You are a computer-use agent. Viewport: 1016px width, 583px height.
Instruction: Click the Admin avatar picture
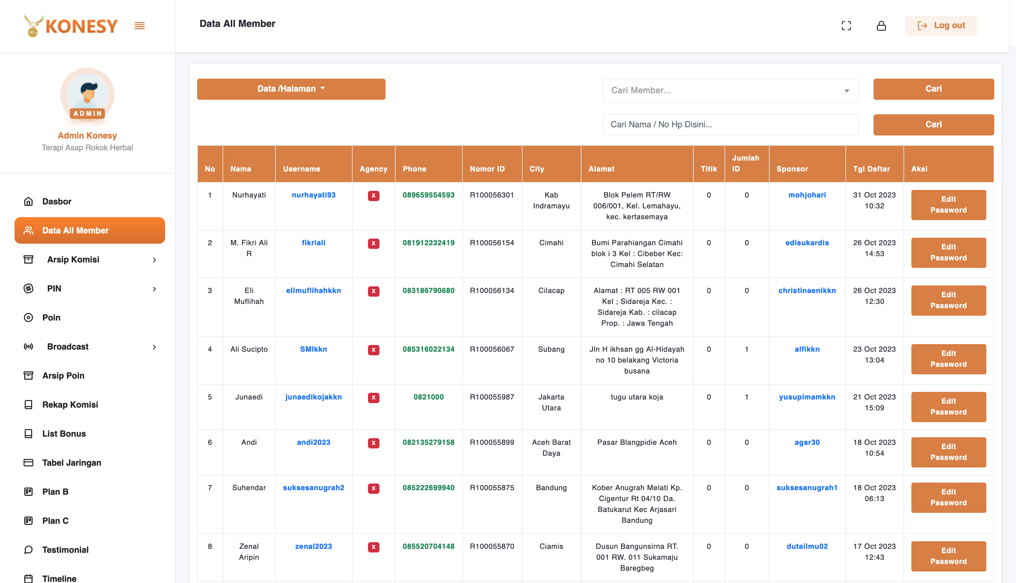coord(87,95)
